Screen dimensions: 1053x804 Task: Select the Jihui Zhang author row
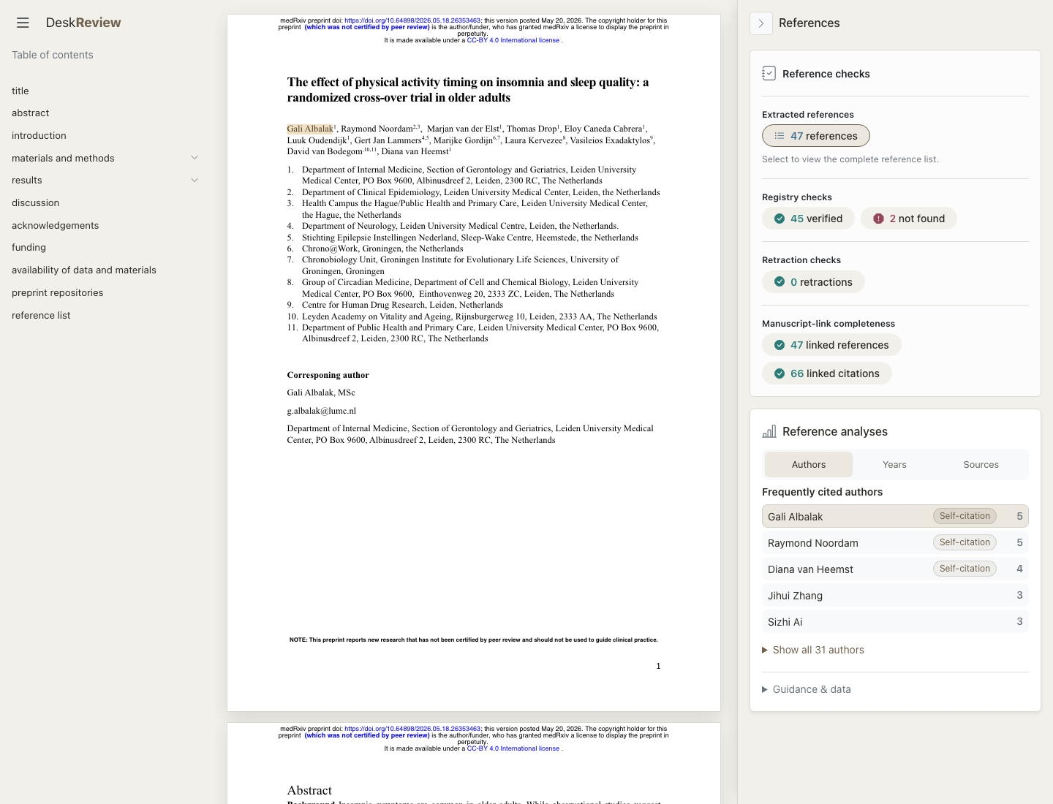(895, 595)
